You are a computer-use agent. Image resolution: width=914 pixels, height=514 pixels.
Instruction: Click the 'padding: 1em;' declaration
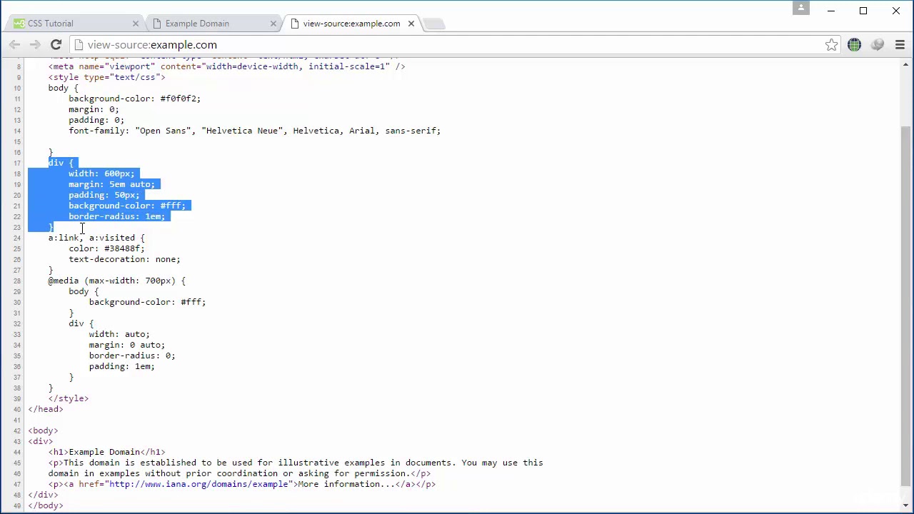pyautogui.click(x=121, y=366)
